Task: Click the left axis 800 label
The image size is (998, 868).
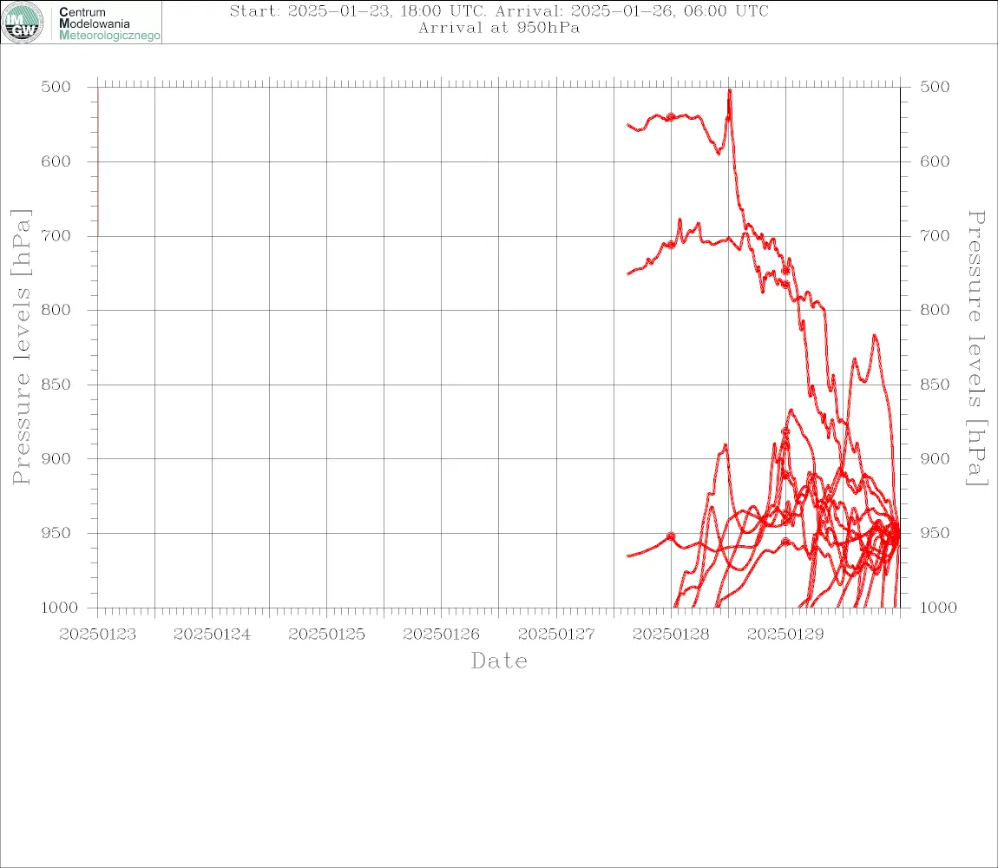Action: click(56, 310)
